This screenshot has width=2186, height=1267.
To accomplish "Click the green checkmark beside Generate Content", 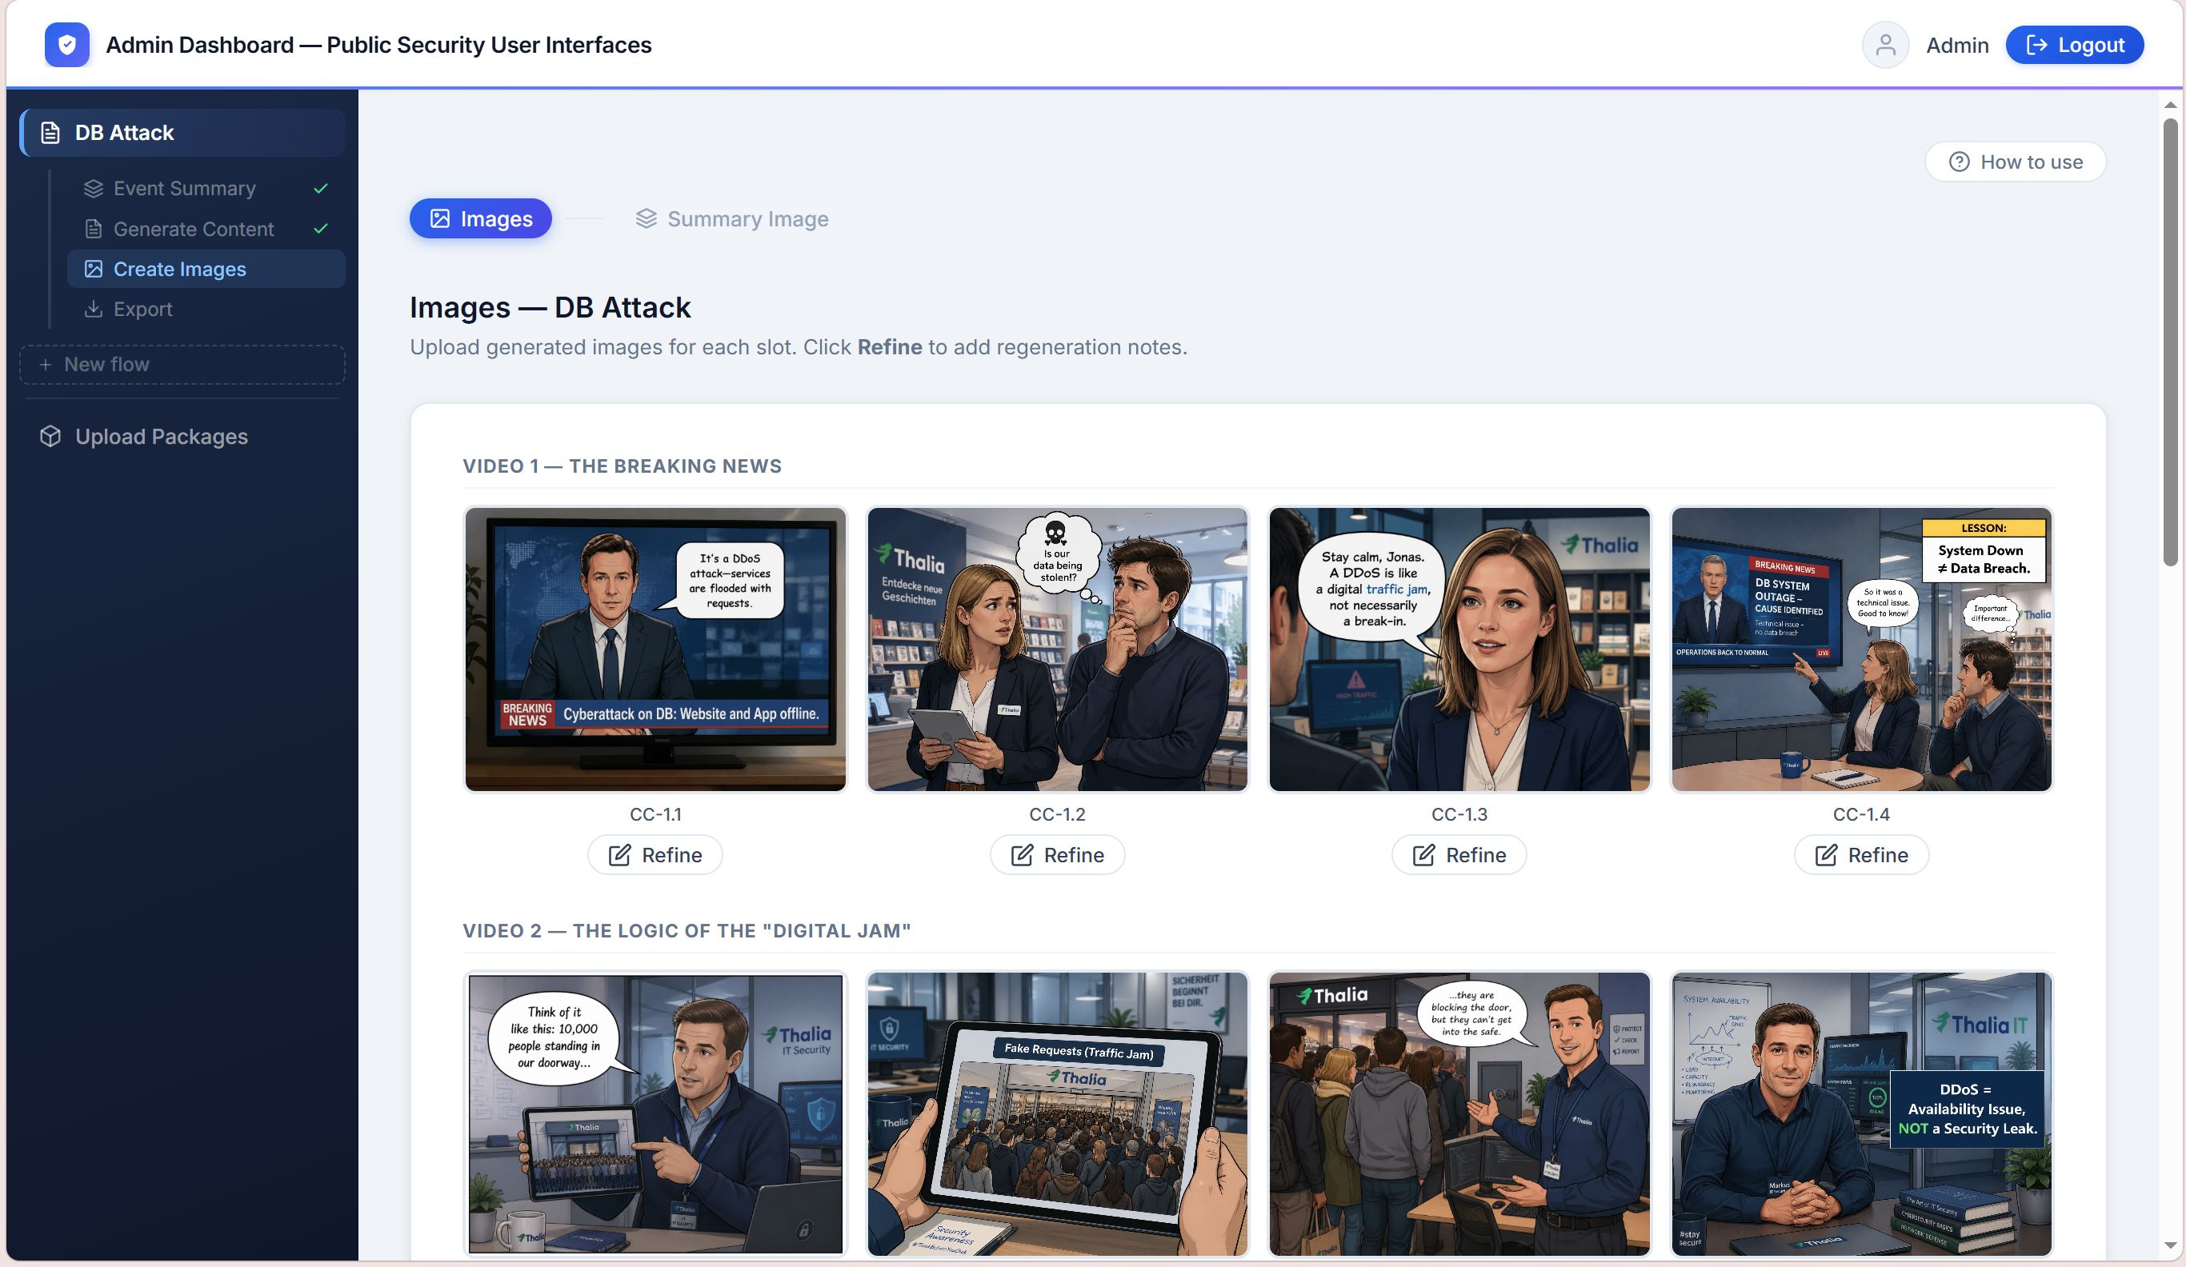I will (x=321, y=229).
